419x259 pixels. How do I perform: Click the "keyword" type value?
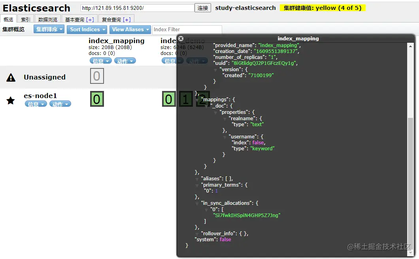pyautogui.click(x=262, y=149)
